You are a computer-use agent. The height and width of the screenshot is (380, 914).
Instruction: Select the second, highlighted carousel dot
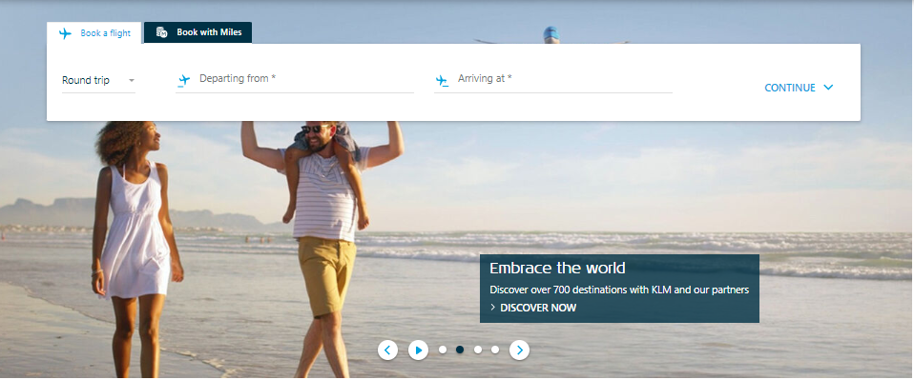pos(460,350)
